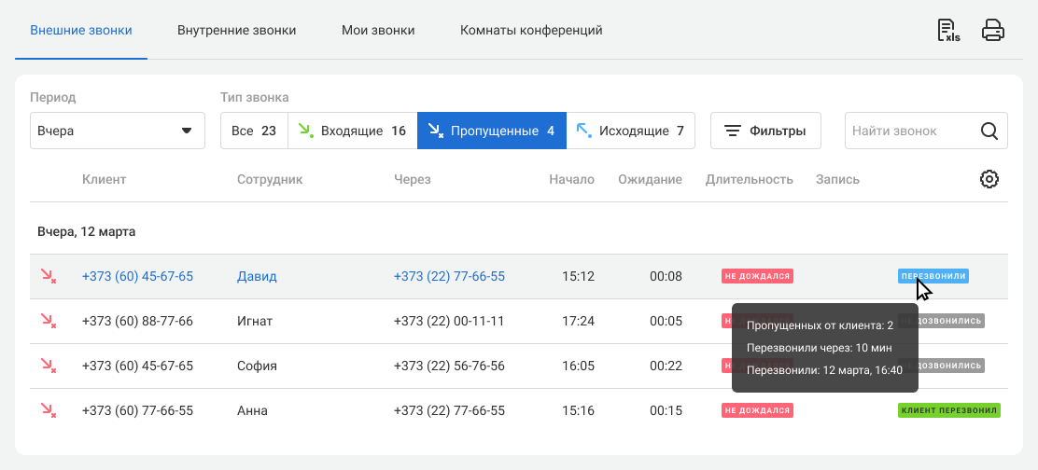Open the Комнаты конференций tab
Screen dimensions: 1038x470
531,31
